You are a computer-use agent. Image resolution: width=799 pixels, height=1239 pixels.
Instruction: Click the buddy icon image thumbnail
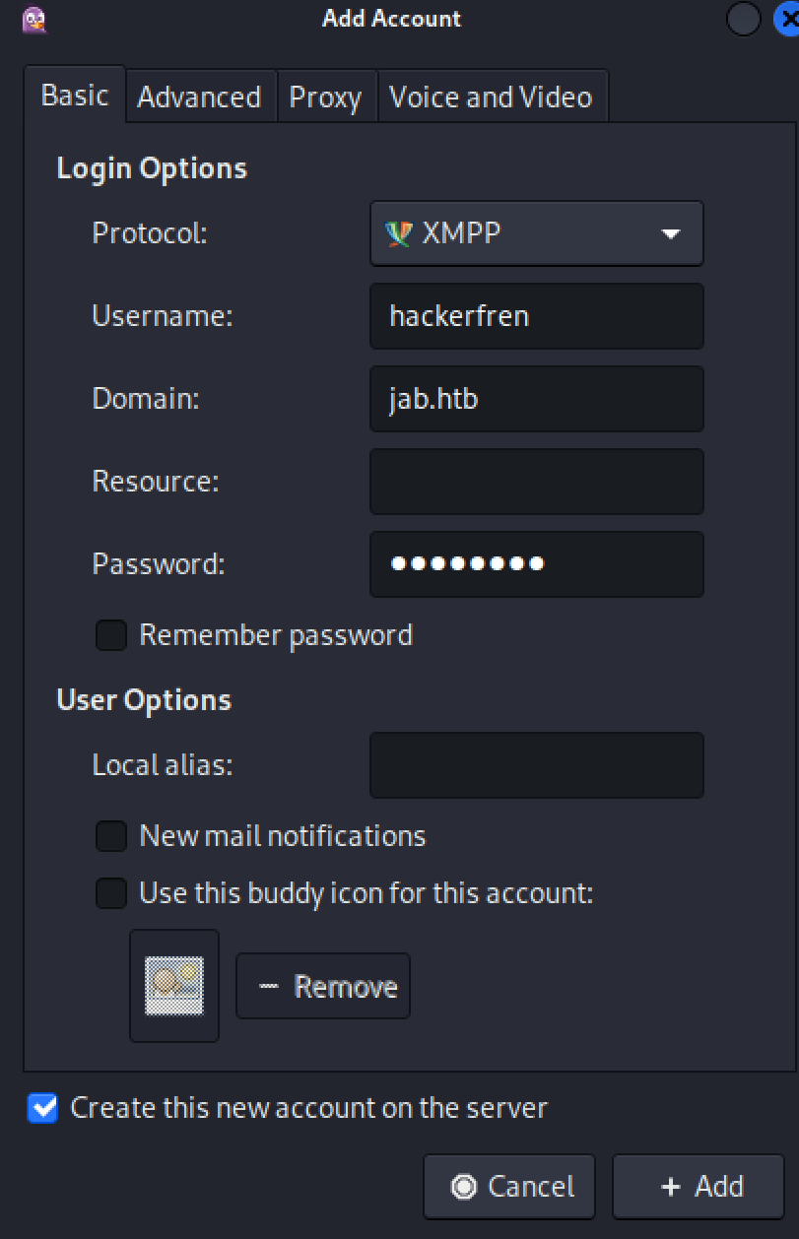coord(174,986)
